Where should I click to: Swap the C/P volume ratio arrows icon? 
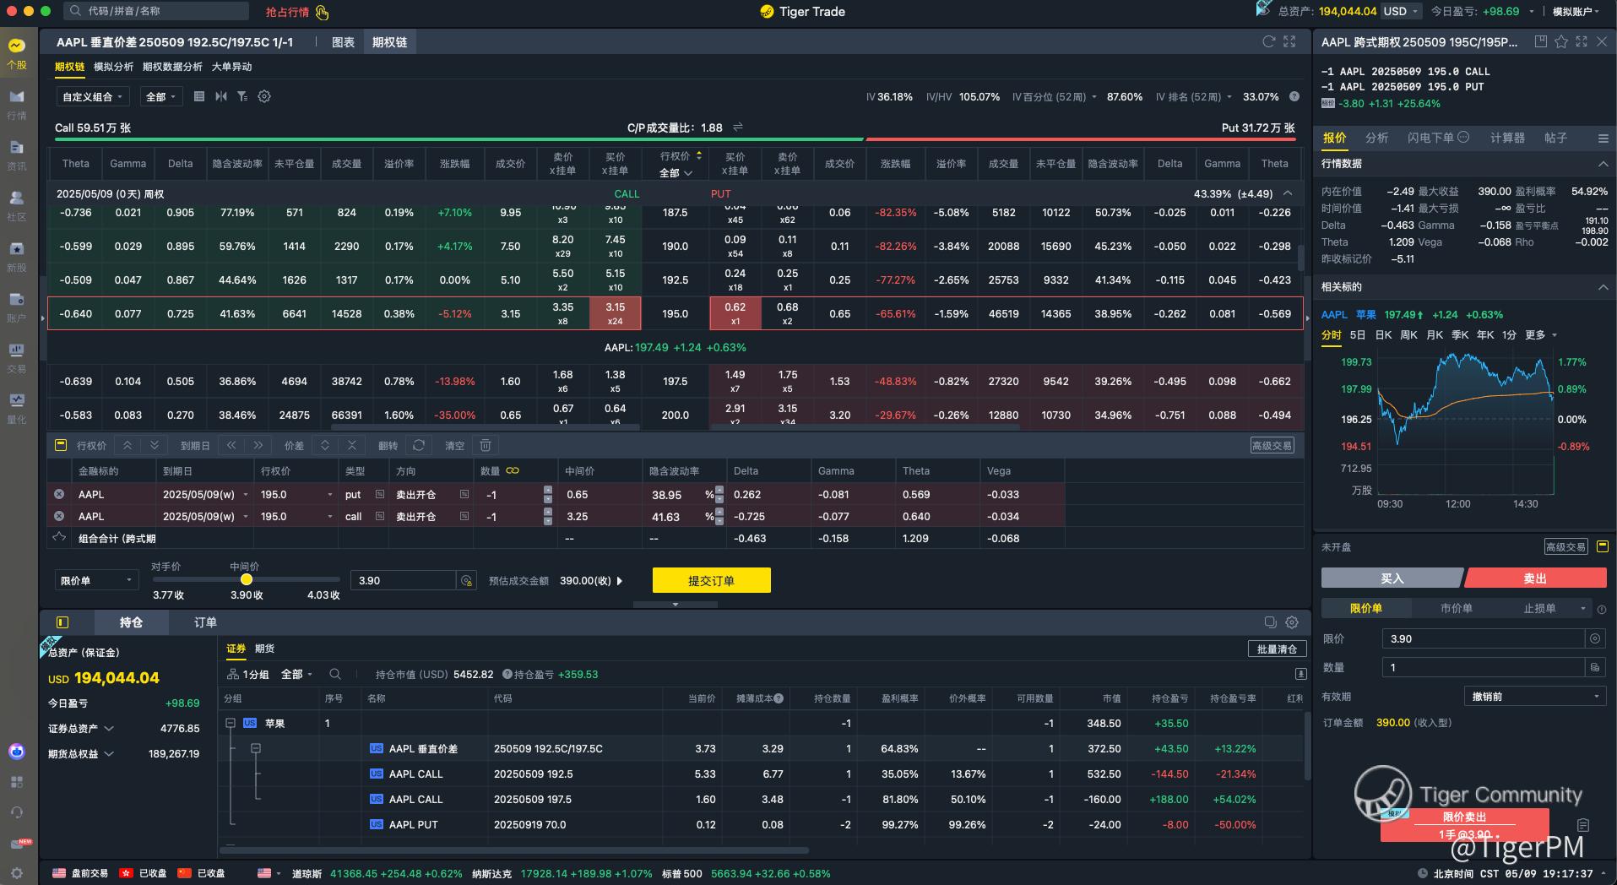pos(738,127)
